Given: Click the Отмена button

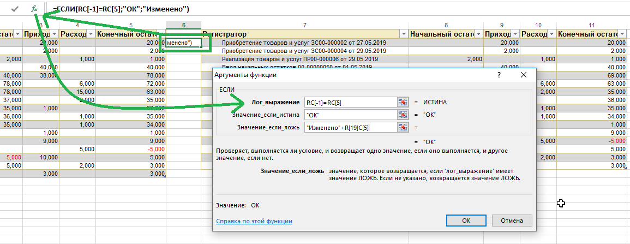Looking at the screenshot, I should (512, 221).
